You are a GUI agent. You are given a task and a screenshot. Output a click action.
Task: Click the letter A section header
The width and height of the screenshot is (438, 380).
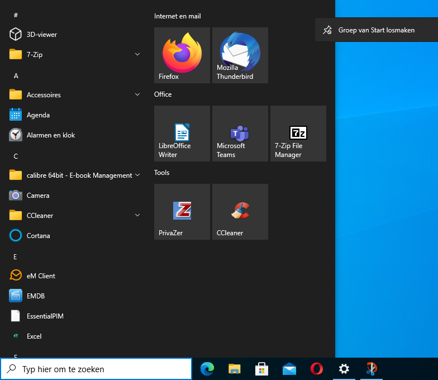(x=16, y=75)
